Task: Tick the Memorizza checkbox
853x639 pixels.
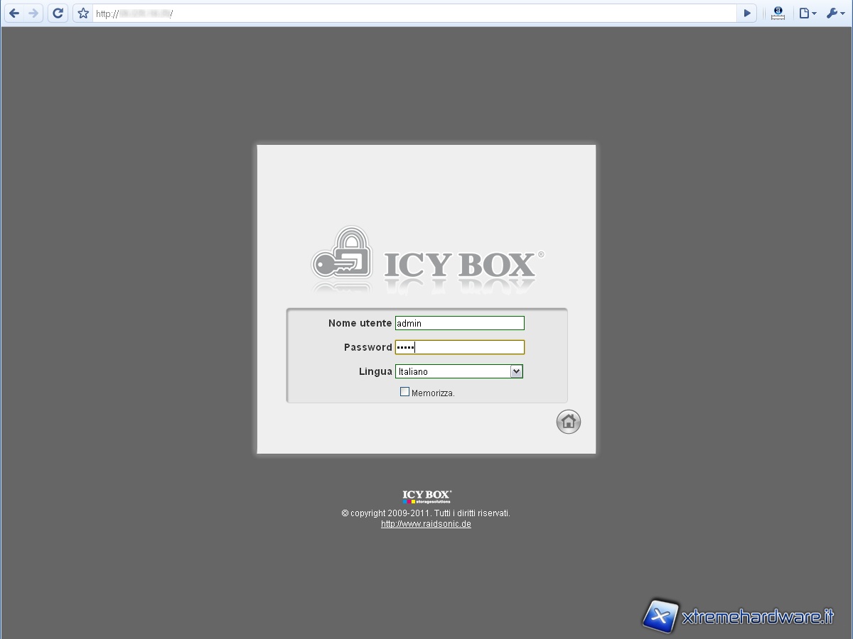Action: click(404, 392)
